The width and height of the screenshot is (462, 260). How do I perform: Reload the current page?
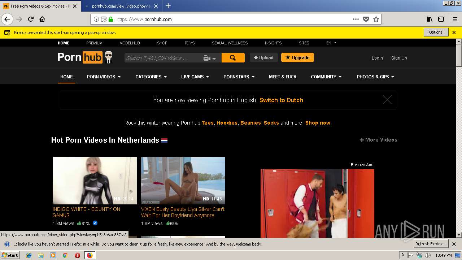pos(31,19)
